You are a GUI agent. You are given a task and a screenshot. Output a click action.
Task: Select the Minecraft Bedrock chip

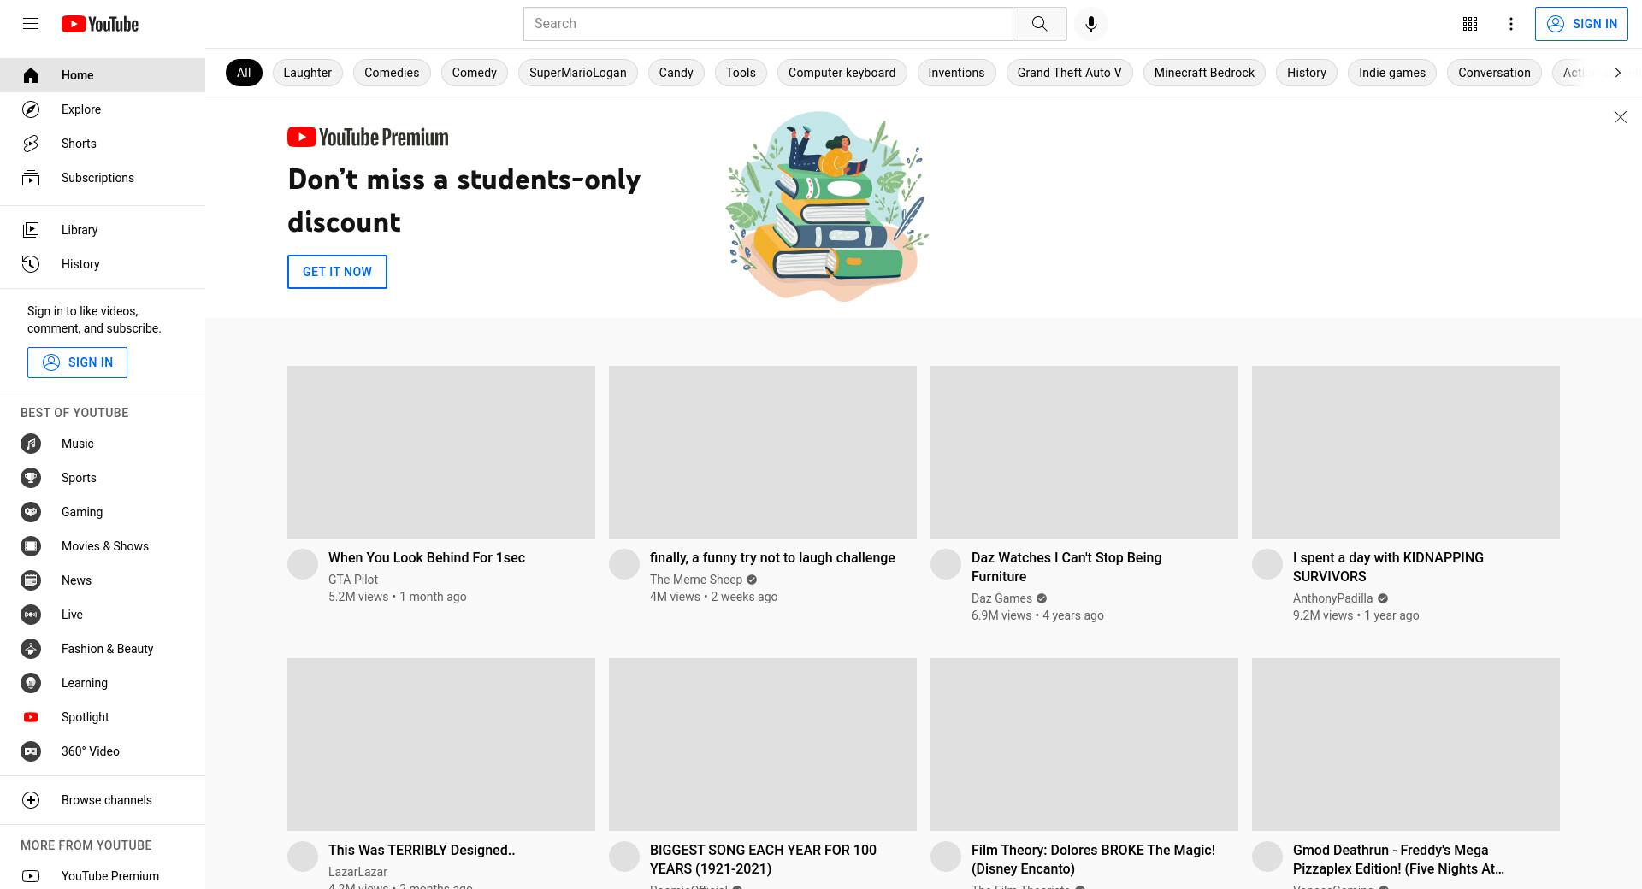click(1204, 73)
